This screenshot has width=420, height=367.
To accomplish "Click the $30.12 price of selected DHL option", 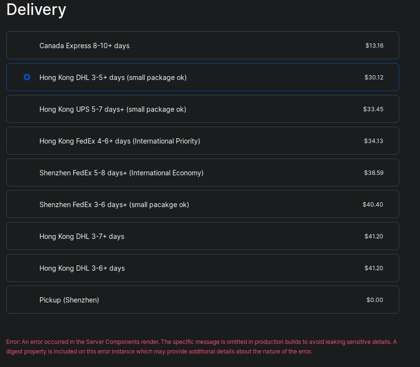I will click(374, 78).
